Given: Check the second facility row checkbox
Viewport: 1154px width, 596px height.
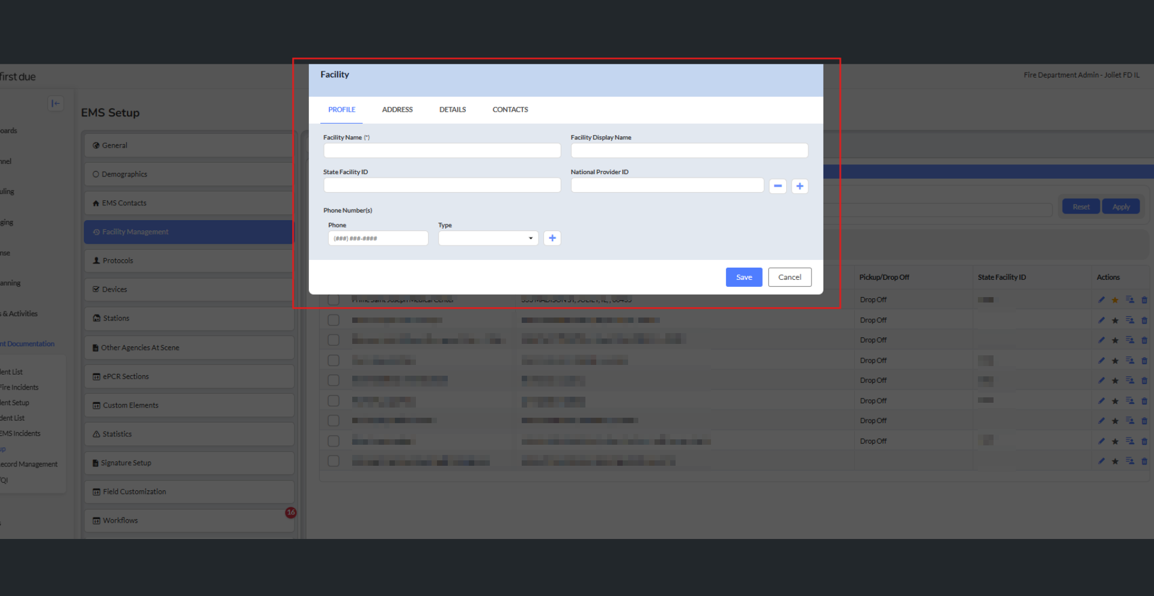Looking at the screenshot, I should 334,320.
